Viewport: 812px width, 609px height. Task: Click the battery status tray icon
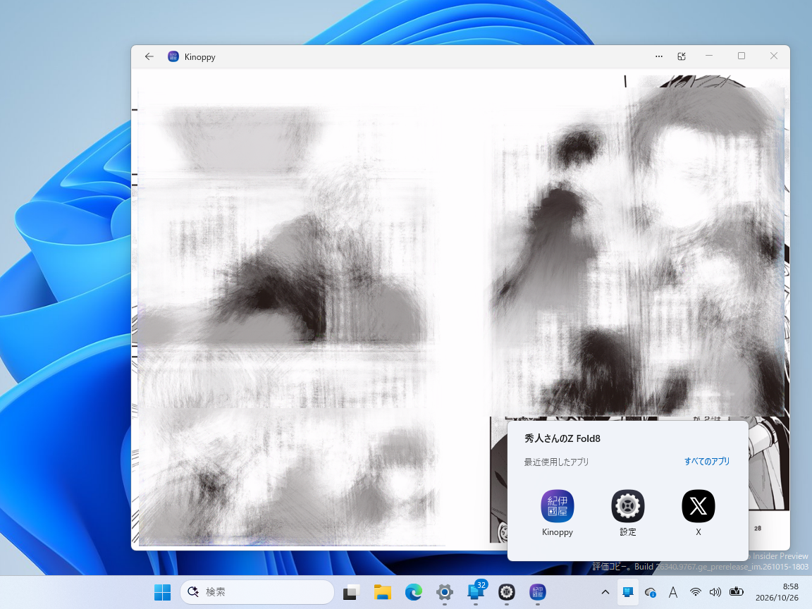coord(736,592)
